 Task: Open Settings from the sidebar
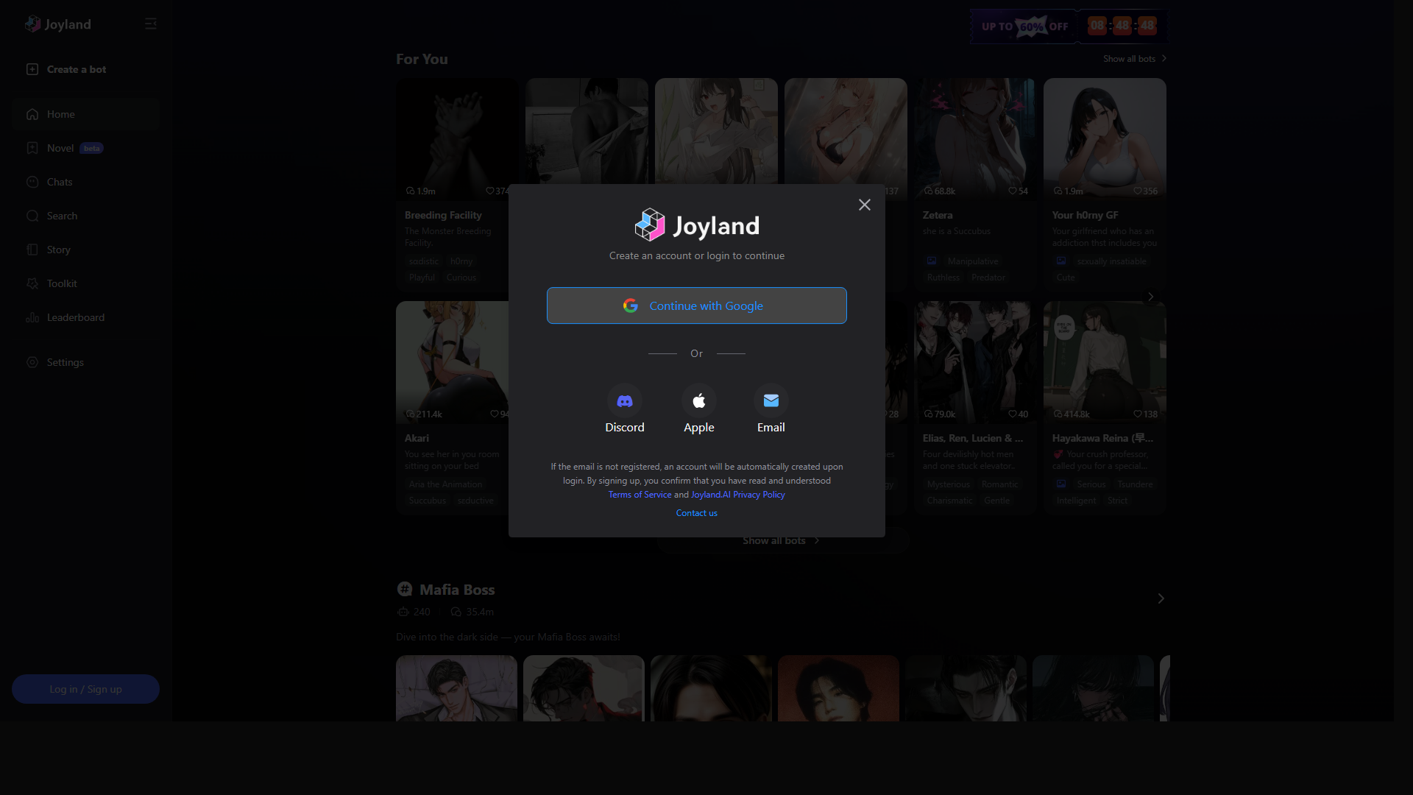(32, 362)
